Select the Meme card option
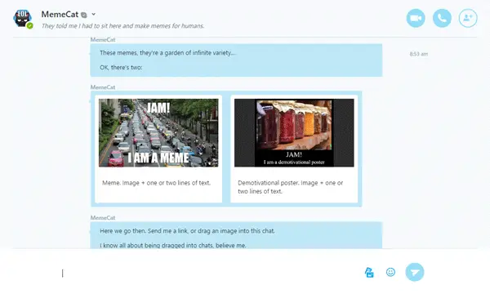This screenshot has height=294, width=490. (158, 149)
